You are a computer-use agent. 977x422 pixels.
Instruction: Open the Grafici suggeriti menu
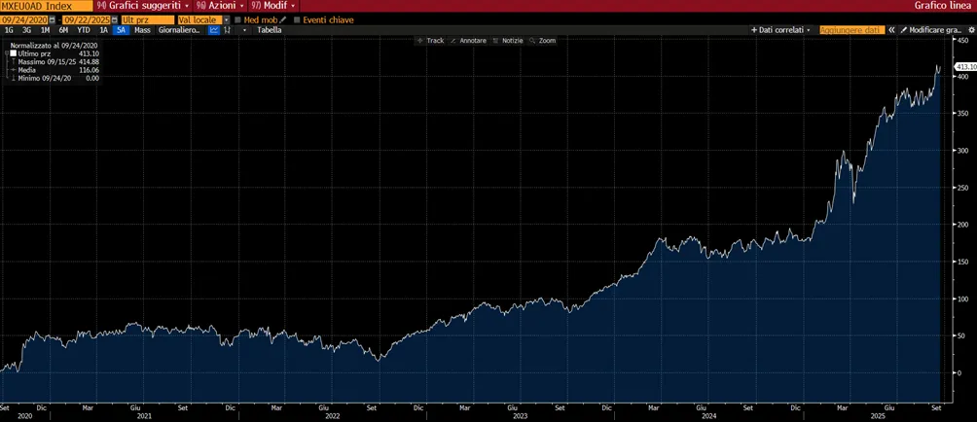coord(143,5)
